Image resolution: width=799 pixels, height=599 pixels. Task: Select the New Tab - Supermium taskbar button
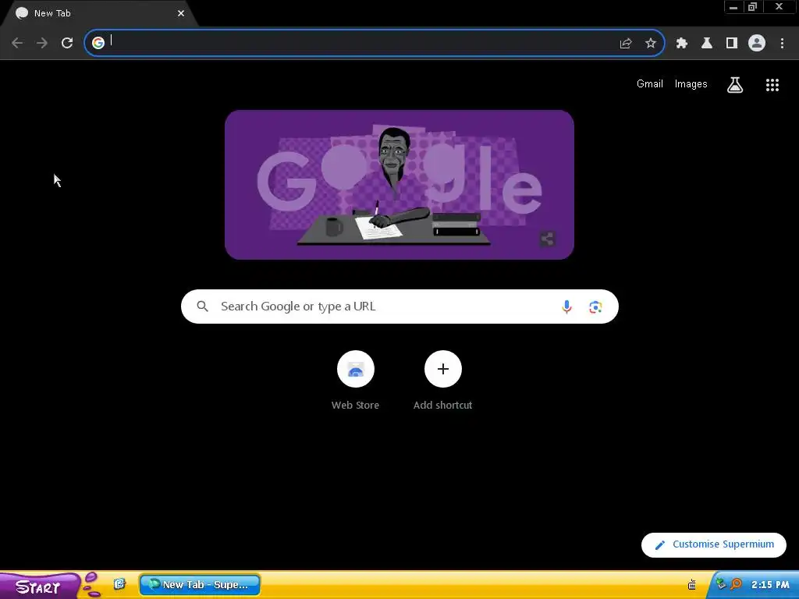[x=200, y=585]
